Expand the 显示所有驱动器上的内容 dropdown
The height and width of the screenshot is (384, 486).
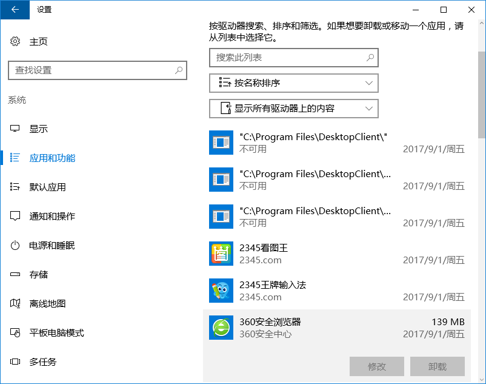293,109
